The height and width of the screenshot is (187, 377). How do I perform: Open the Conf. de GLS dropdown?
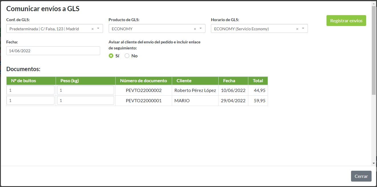click(x=98, y=29)
